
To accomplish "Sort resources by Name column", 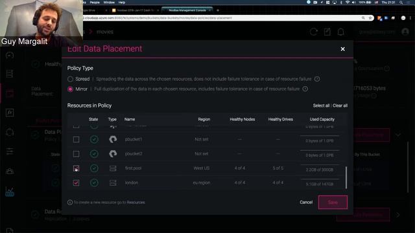I will point(130,119).
